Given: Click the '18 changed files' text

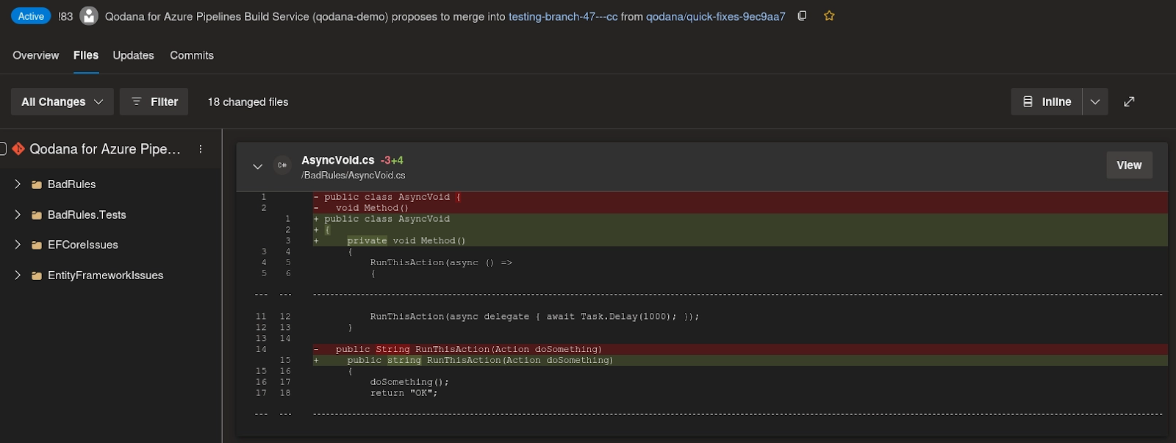Looking at the screenshot, I should click(248, 102).
